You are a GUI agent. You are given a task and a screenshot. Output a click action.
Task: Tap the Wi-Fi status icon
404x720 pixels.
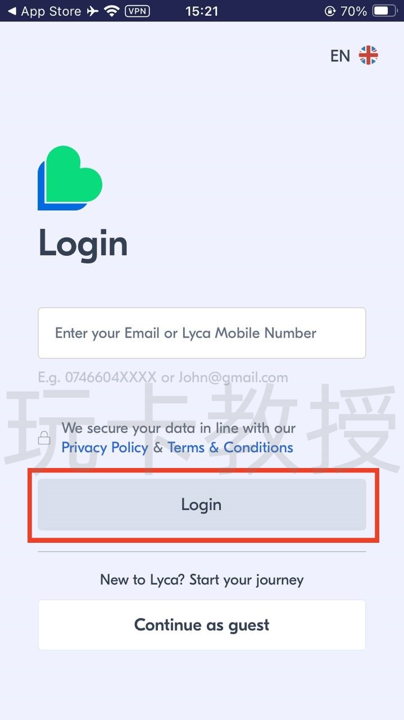112,11
